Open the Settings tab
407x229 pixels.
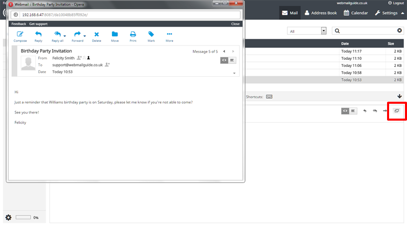pyautogui.click(x=386, y=13)
